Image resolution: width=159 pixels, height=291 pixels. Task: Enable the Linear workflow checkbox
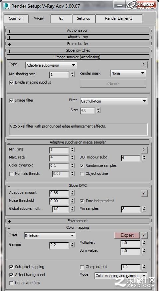pos(12,283)
